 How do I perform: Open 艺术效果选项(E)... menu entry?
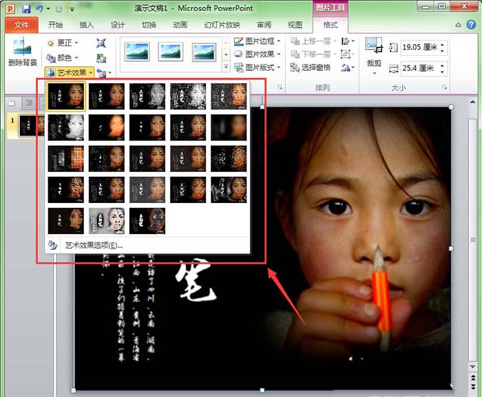pyautogui.click(x=147, y=245)
